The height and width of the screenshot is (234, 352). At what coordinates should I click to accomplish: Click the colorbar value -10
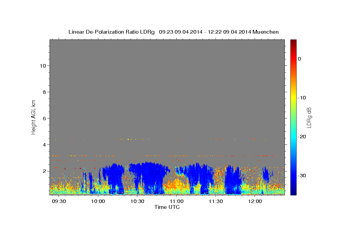[302, 98]
